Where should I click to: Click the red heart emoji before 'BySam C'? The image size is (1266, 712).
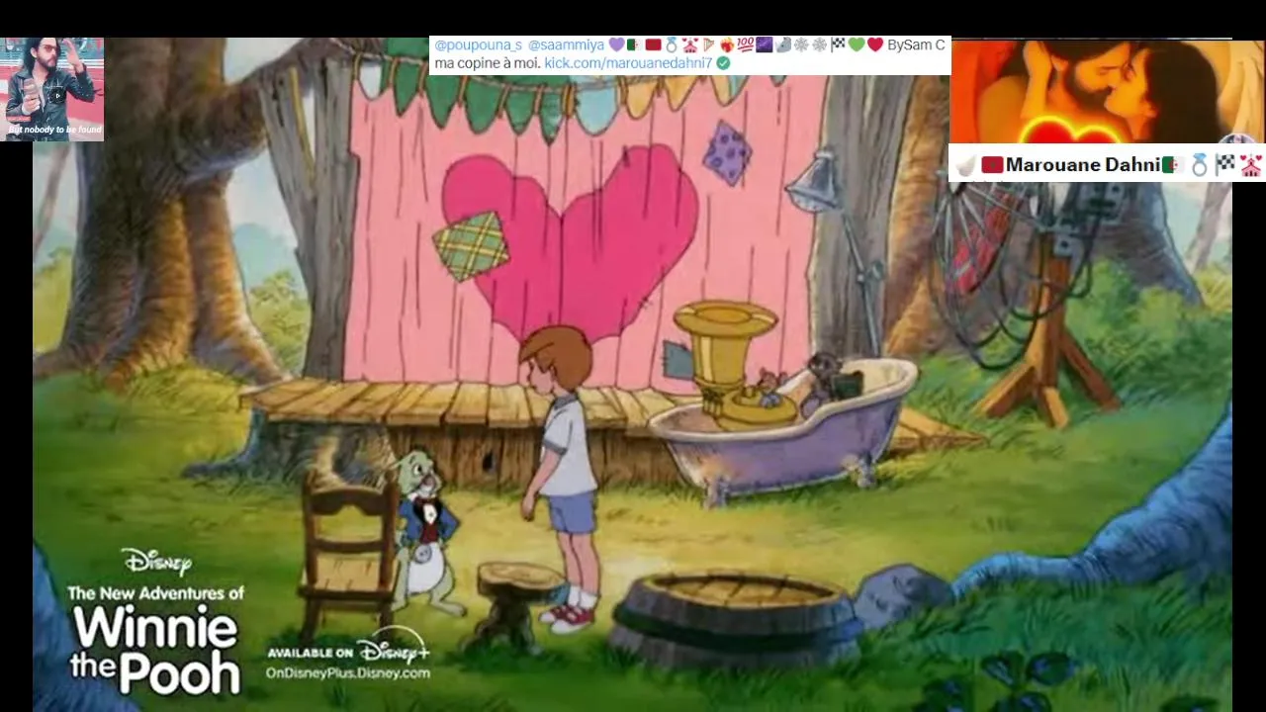coord(875,45)
